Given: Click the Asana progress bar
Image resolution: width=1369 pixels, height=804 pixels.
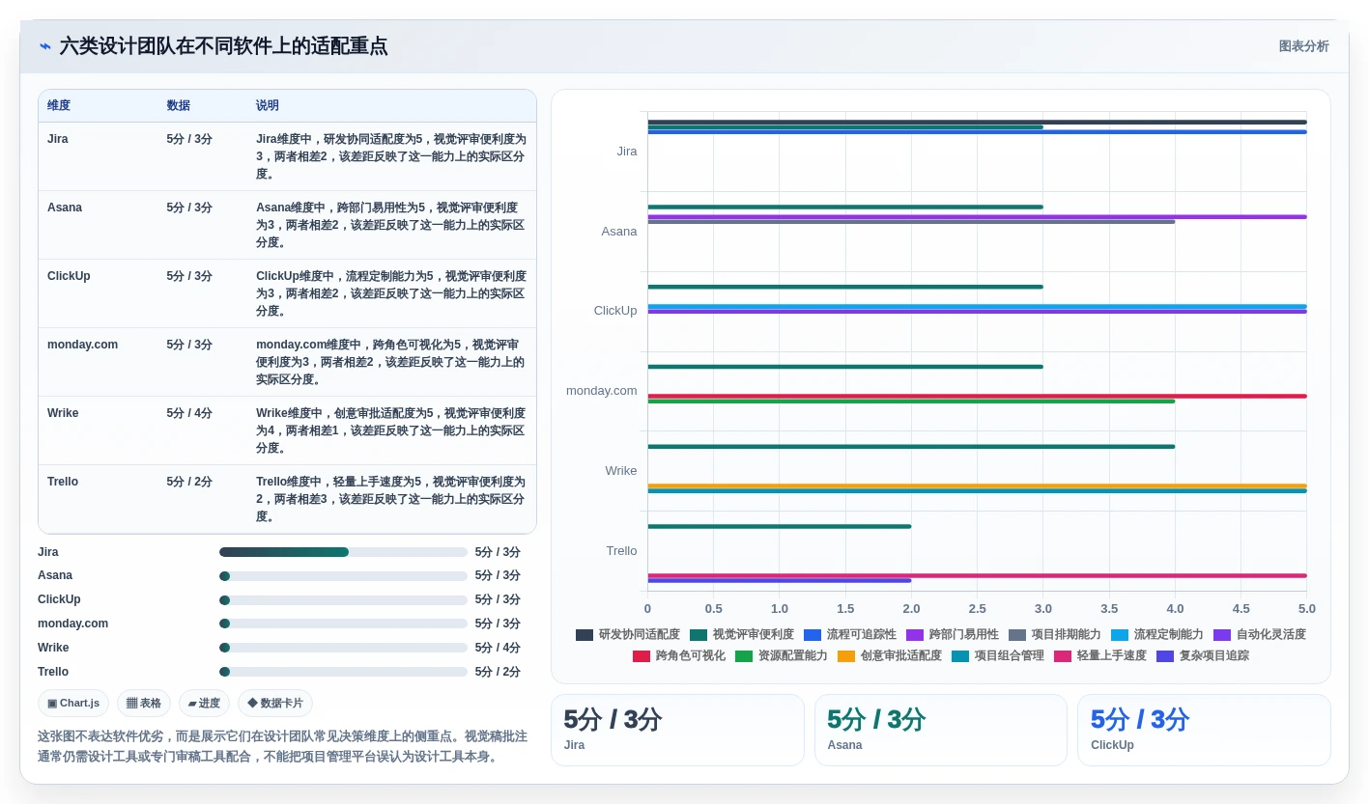Looking at the screenshot, I should coord(343,576).
